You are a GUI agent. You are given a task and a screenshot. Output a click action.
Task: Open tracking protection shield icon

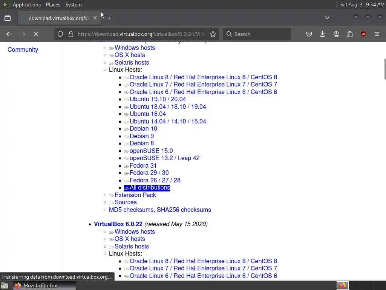click(60, 34)
